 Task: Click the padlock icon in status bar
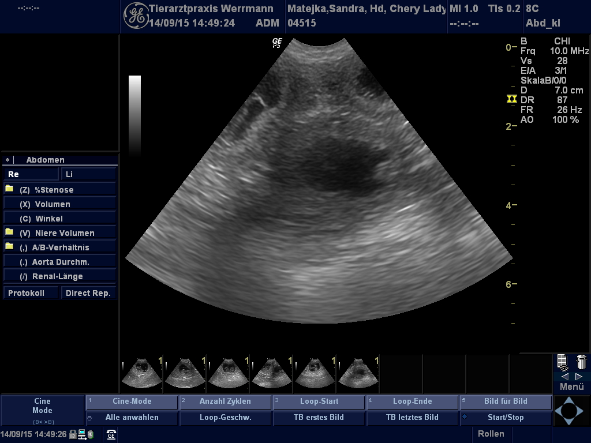pyautogui.click(x=73, y=434)
